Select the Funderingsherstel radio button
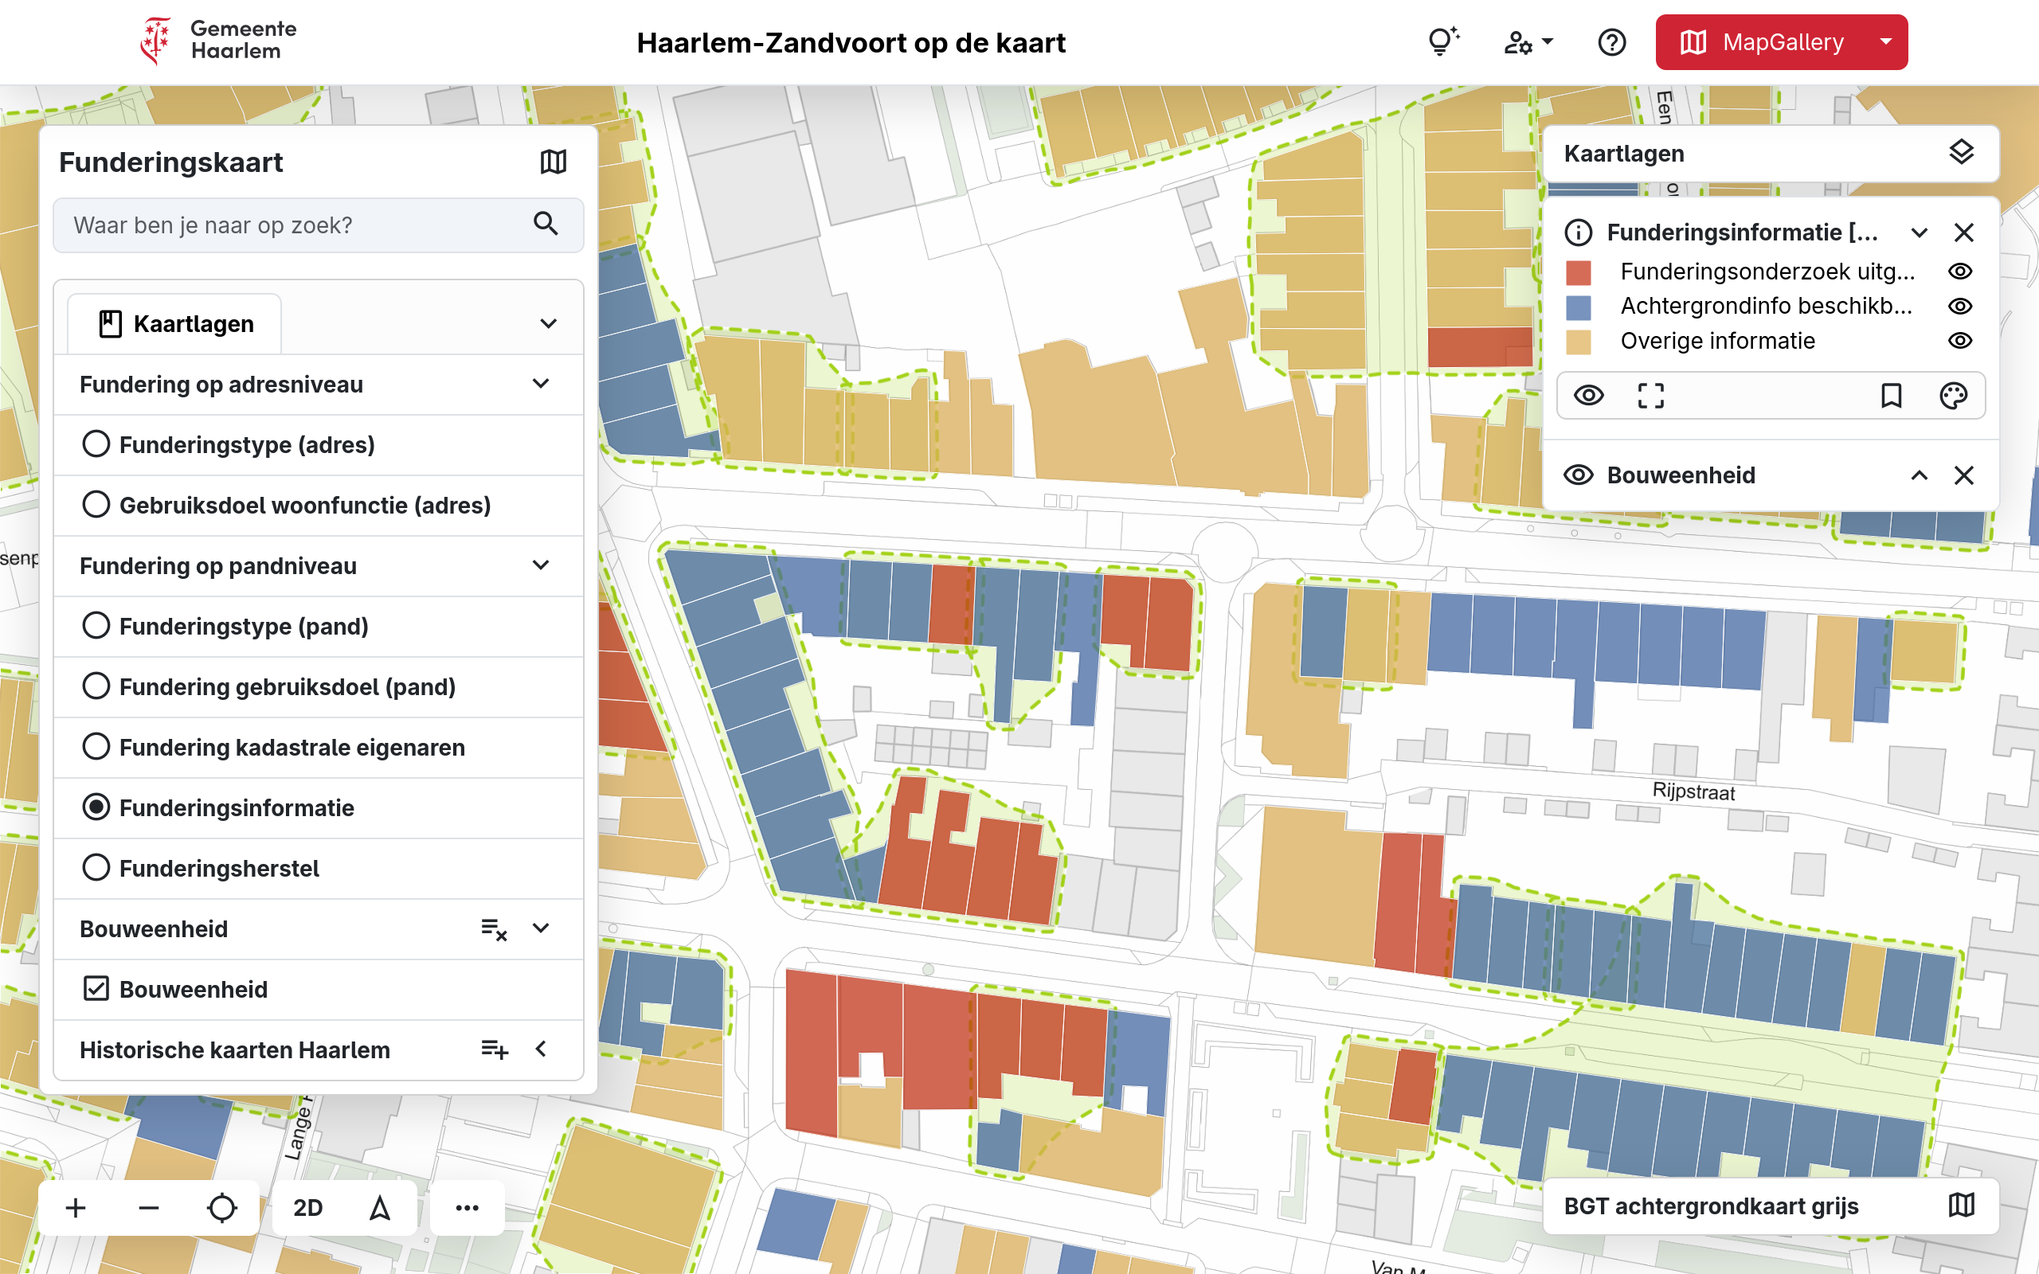The height and width of the screenshot is (1274, 2039). coord(96,867)
